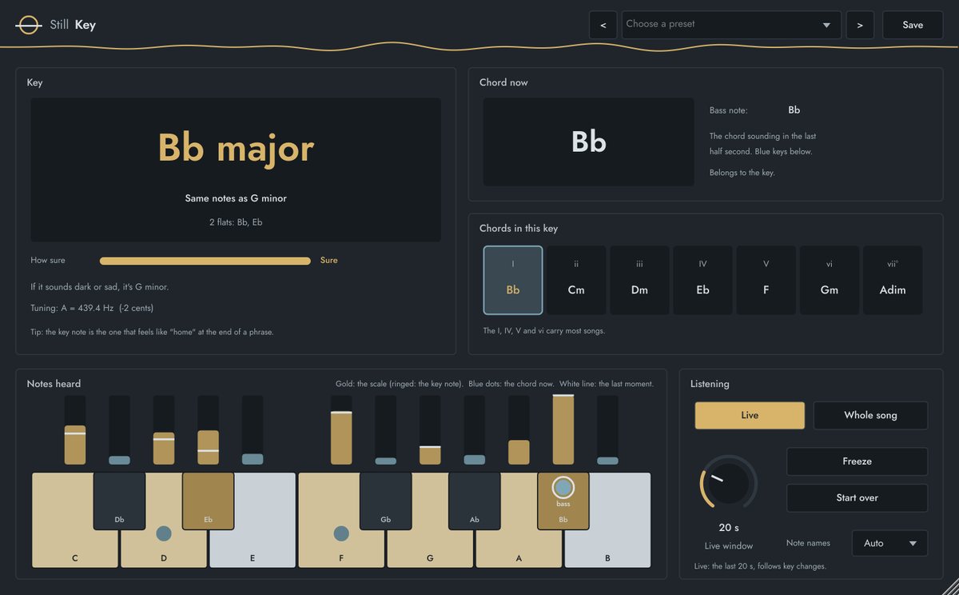This screenshot has width=959, height=595.
Task: Click the Eb black key
Action: (x=208, y=501)
